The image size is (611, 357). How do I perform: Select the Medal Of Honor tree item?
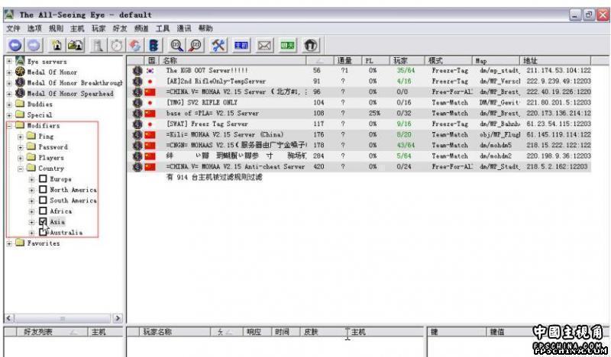[52, 72]
